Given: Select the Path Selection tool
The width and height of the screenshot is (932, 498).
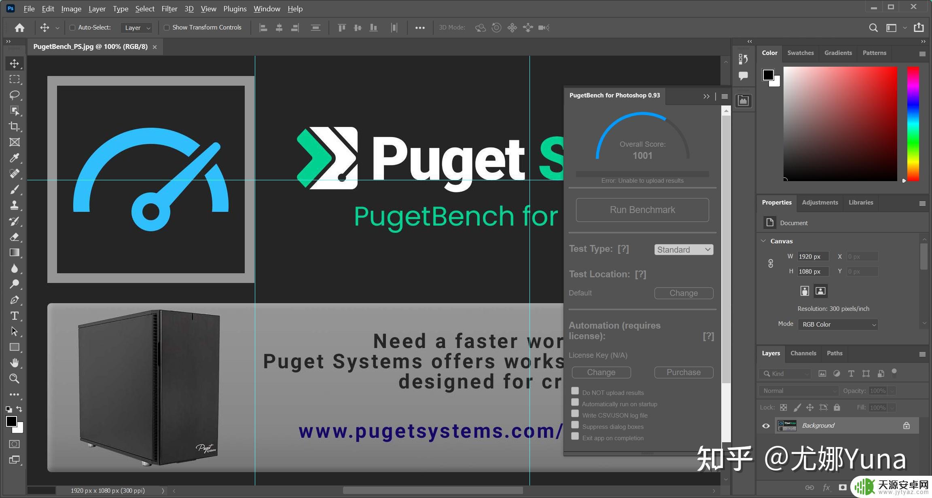Looking at the screenshot, I should (x=15, y=331).
